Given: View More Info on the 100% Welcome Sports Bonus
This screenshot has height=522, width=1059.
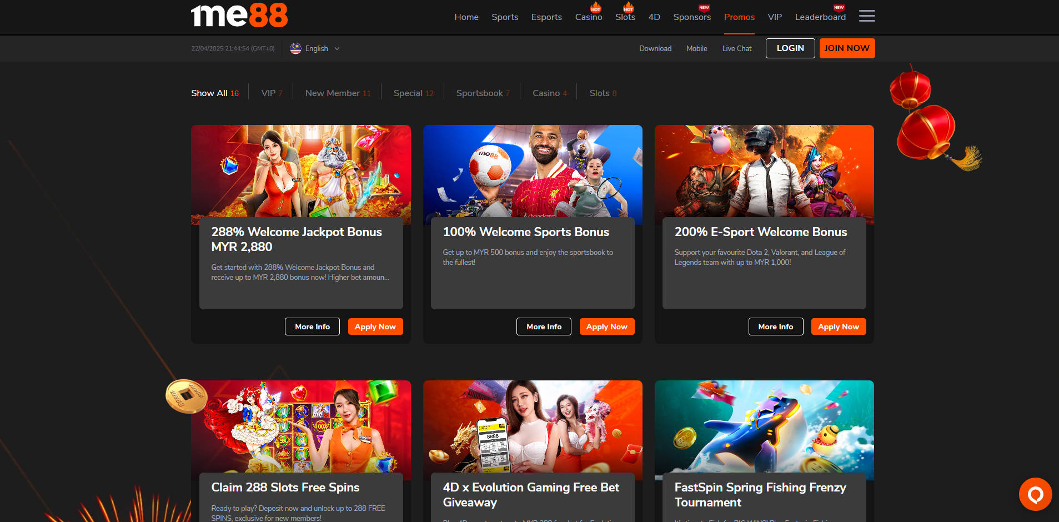Looking at the screenshot, I should coord(544,327).
